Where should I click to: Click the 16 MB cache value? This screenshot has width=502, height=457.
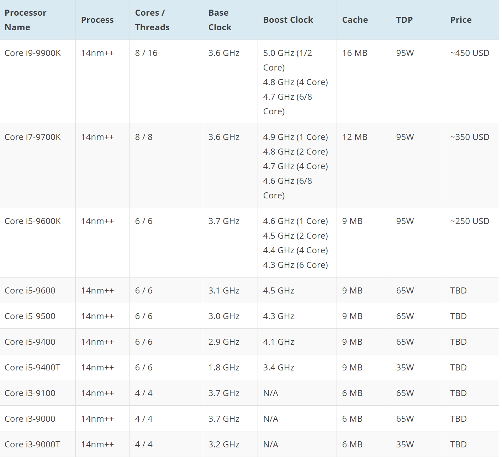click(355, 53)
